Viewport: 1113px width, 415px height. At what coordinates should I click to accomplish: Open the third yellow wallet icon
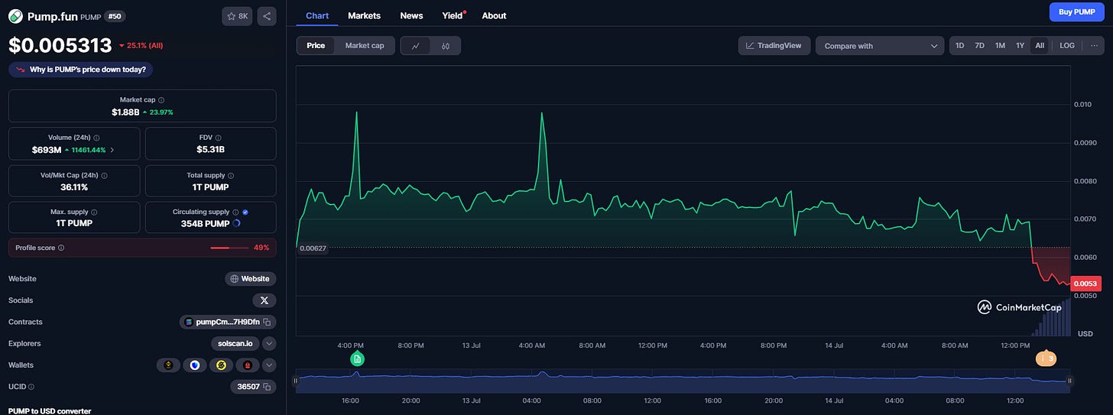221,365
